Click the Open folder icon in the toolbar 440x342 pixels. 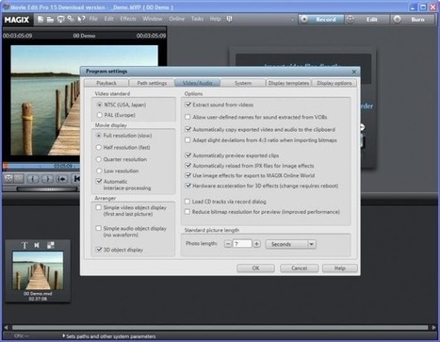50,19
